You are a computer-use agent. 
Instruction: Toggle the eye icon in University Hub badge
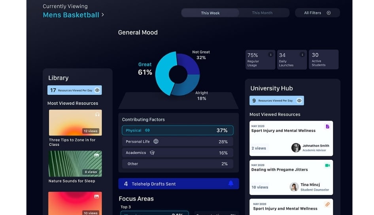(299, 100)
